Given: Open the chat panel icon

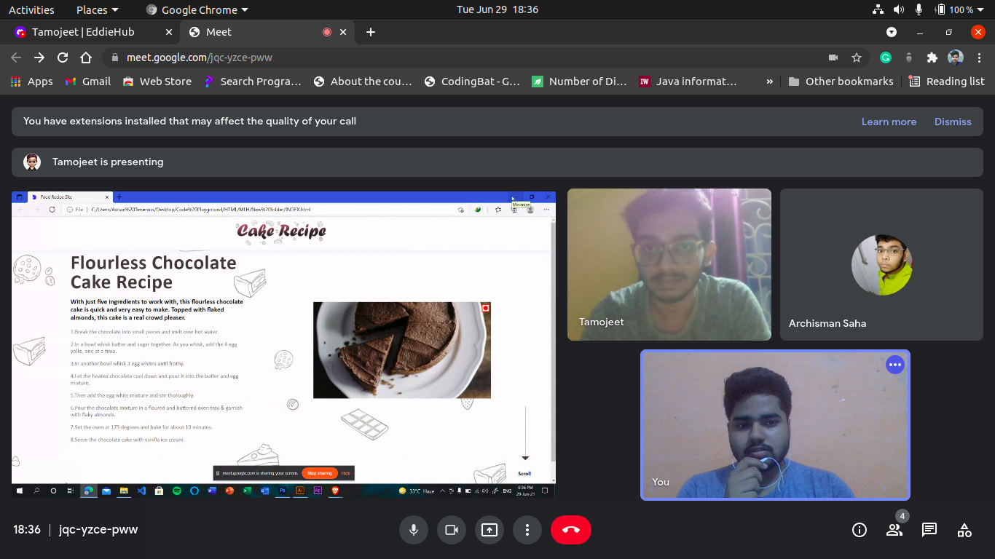Looking at the screenshot, I should click(929, 530).
